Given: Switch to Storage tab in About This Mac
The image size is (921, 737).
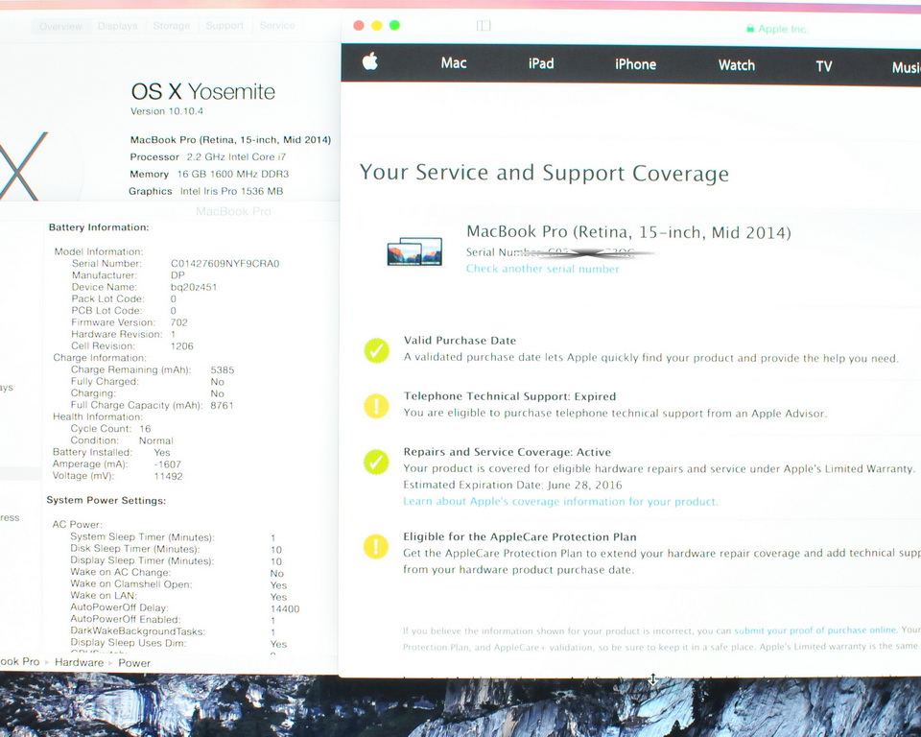Looking at the screenshot, I should coord(171,25).
